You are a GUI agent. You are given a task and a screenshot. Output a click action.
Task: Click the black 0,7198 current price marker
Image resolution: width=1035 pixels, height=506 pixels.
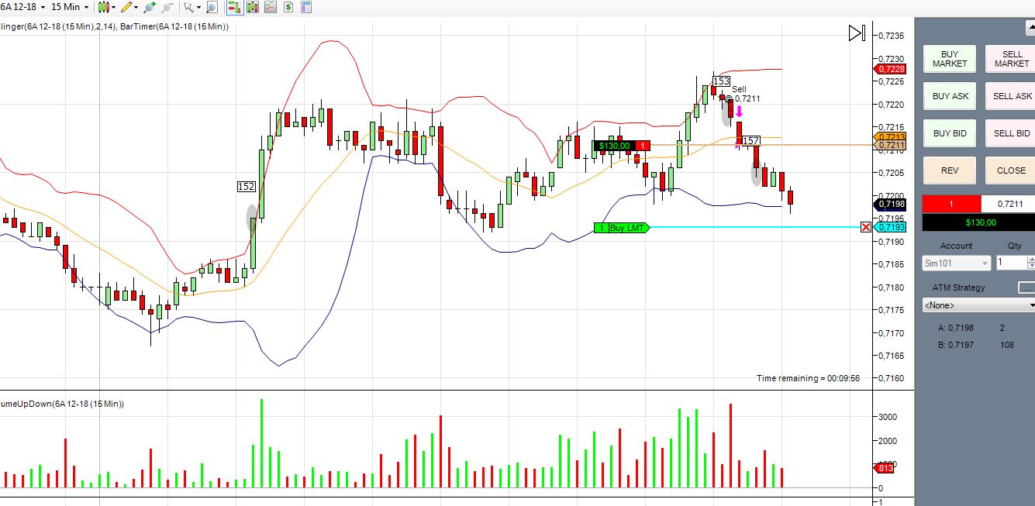coord(890,205)
